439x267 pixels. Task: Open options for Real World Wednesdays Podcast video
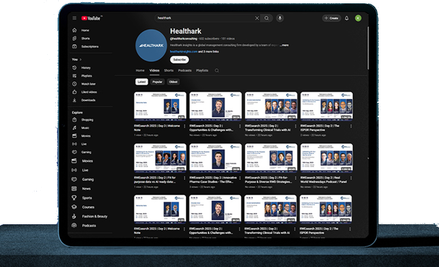pos(351,178)
